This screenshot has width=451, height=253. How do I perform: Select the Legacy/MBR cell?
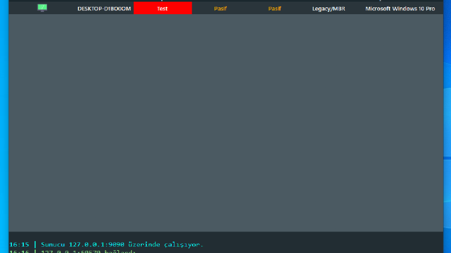(329, 9)
